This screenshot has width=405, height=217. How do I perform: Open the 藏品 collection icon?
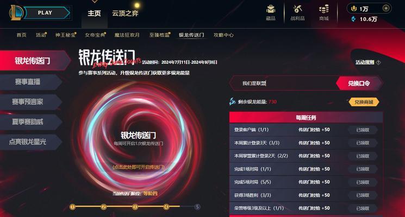(270, 9)
